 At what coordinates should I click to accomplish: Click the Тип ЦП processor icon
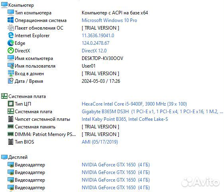11,104
